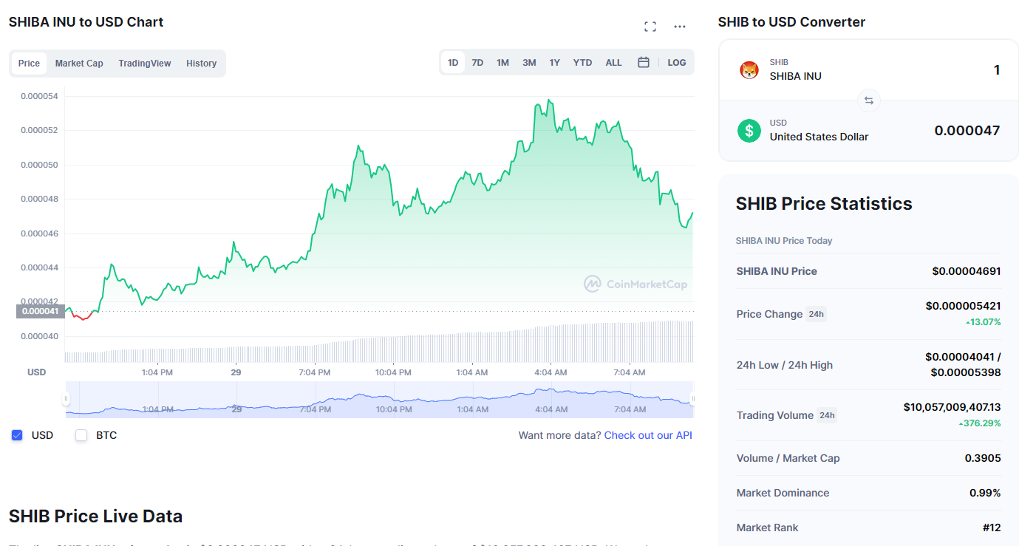Click the USD amount 0.000047
Viewport: 1019px width, 546px height.
click(x=967, y=131)
